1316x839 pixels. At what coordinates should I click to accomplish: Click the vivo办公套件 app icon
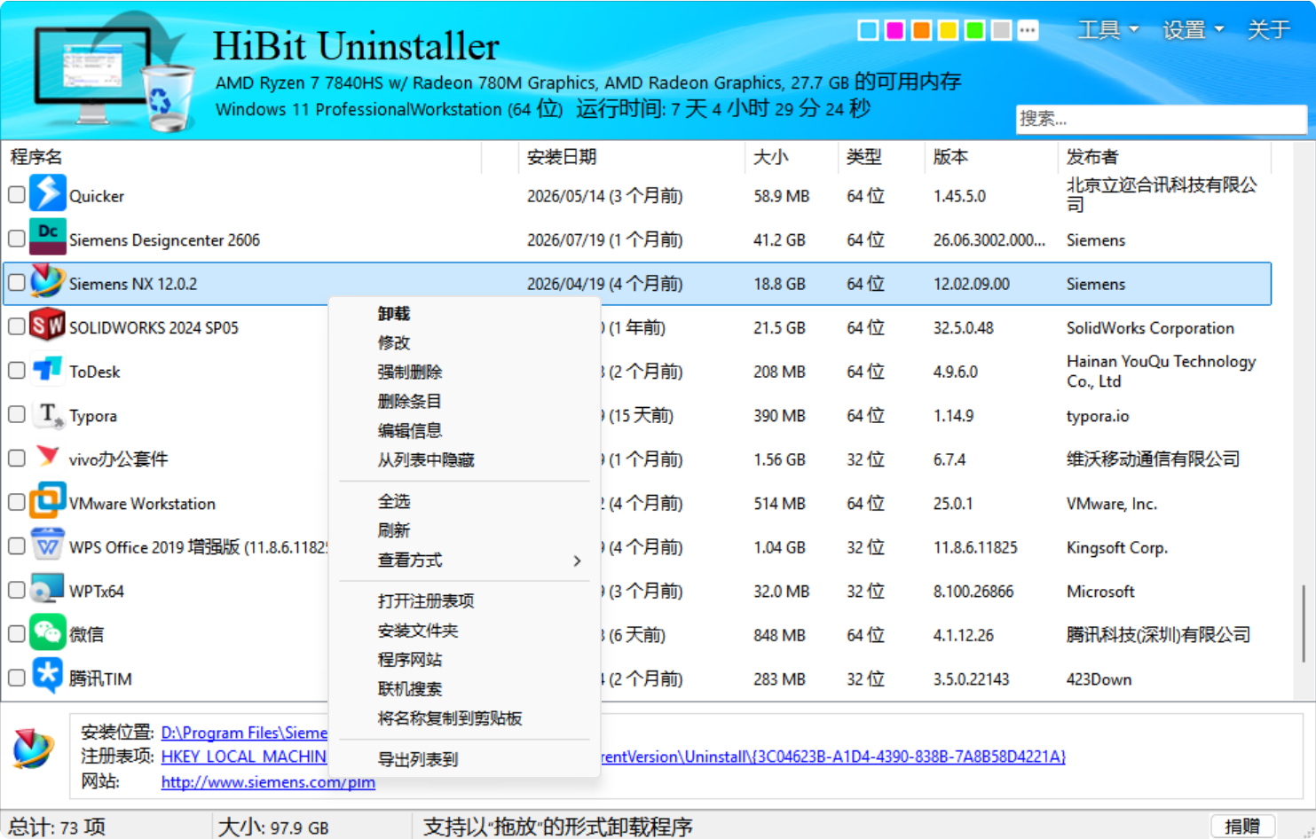[x=48, y=457]
